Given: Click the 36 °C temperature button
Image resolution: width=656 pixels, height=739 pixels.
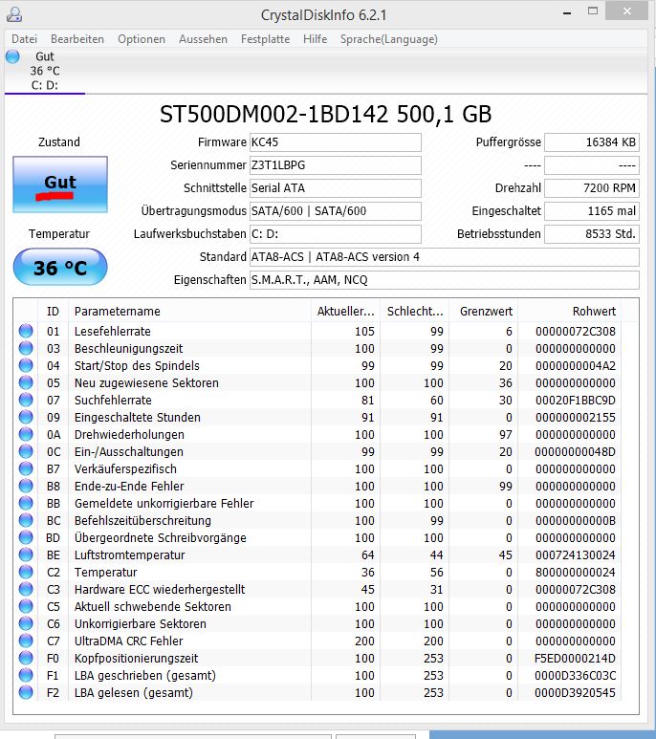Looking at the screenshot, I should (x=60, y=268).
